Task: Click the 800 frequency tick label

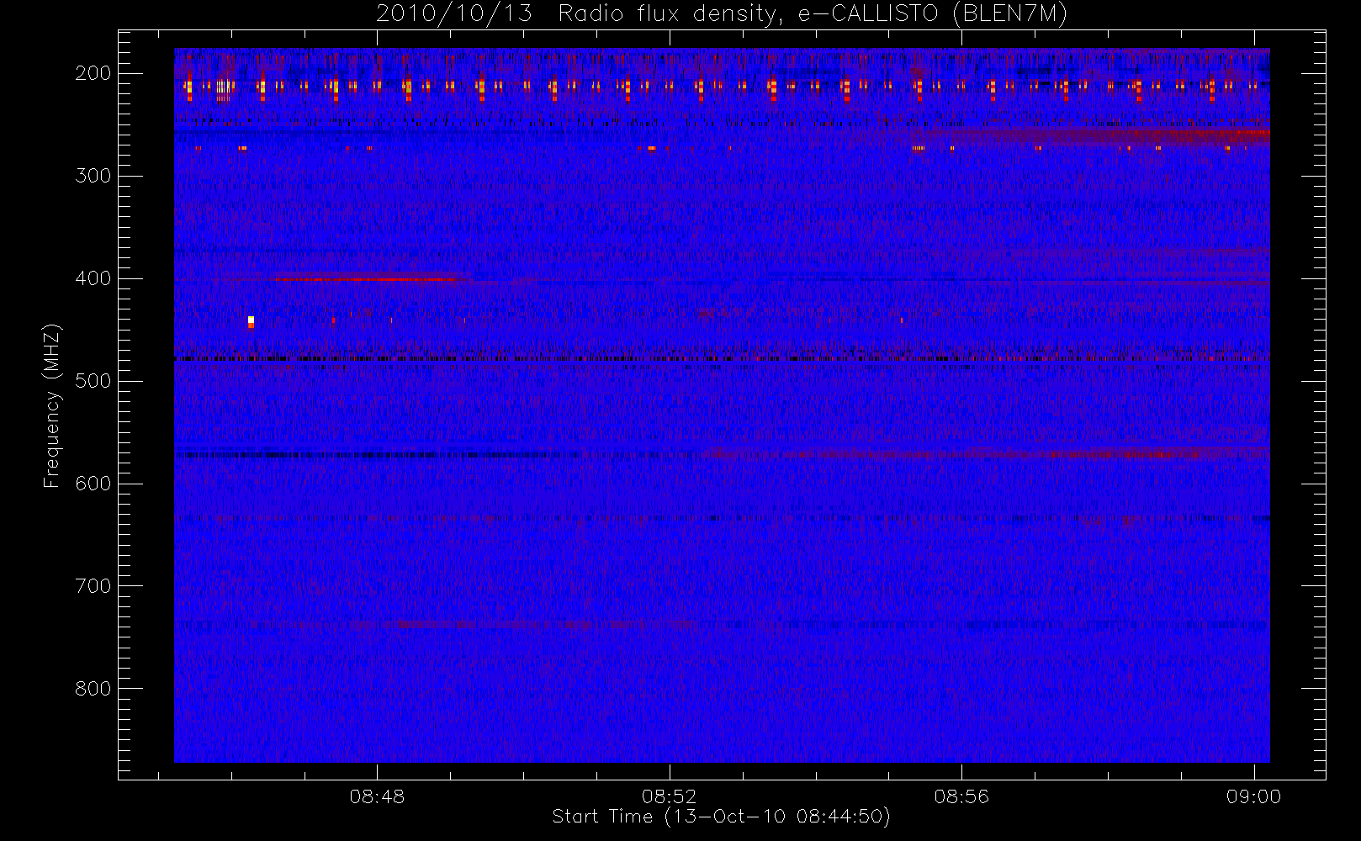Action: pyautogui.click(x=93, y=689)
